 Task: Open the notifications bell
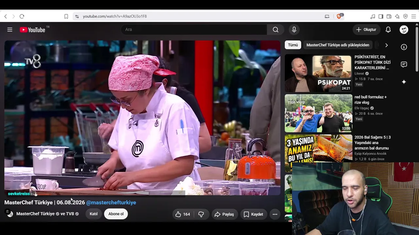[x=388, y=30]
